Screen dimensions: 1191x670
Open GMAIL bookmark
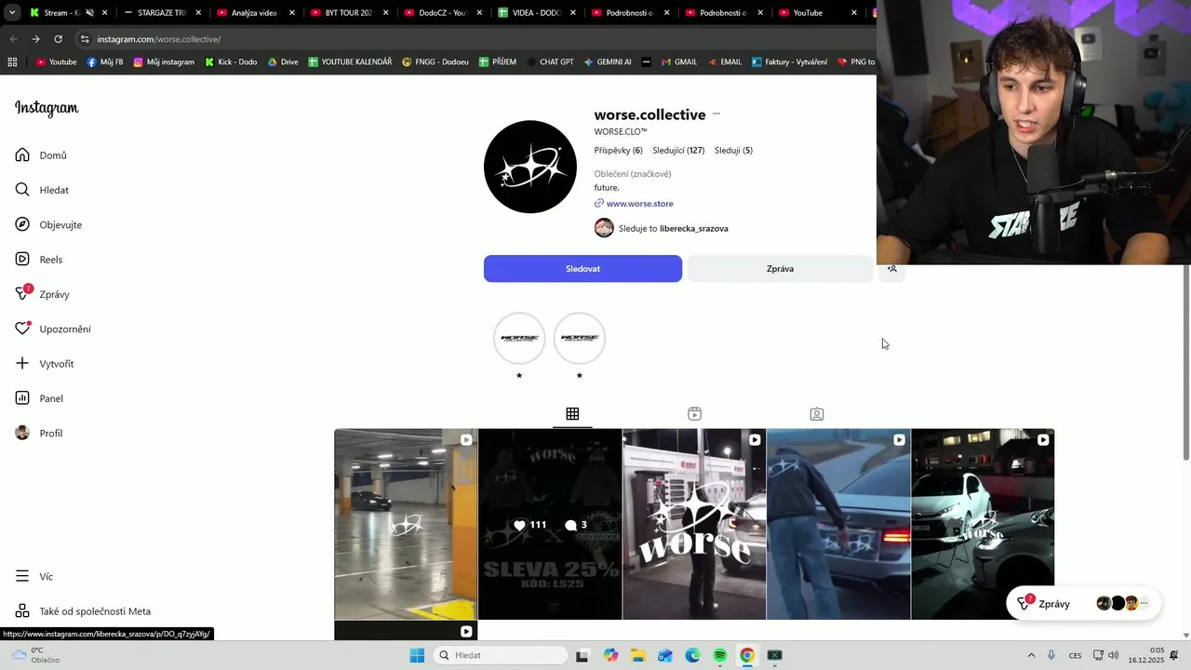(679, 62)
